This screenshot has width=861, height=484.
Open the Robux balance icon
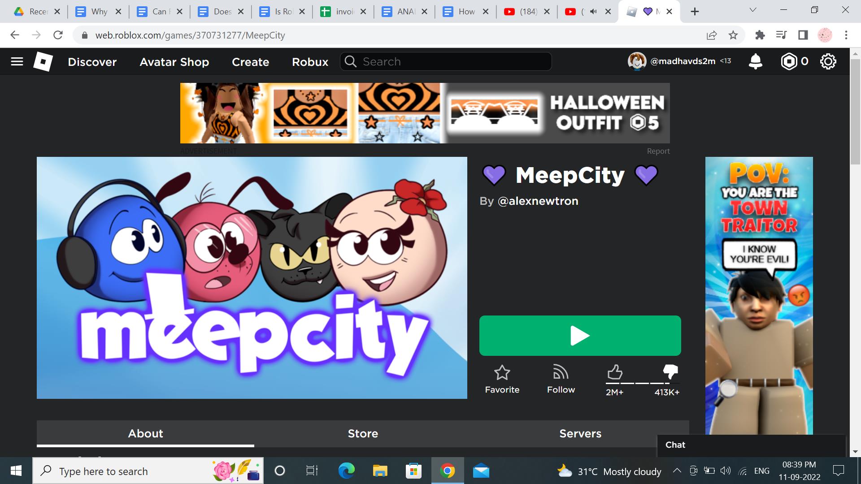point(789,61)
